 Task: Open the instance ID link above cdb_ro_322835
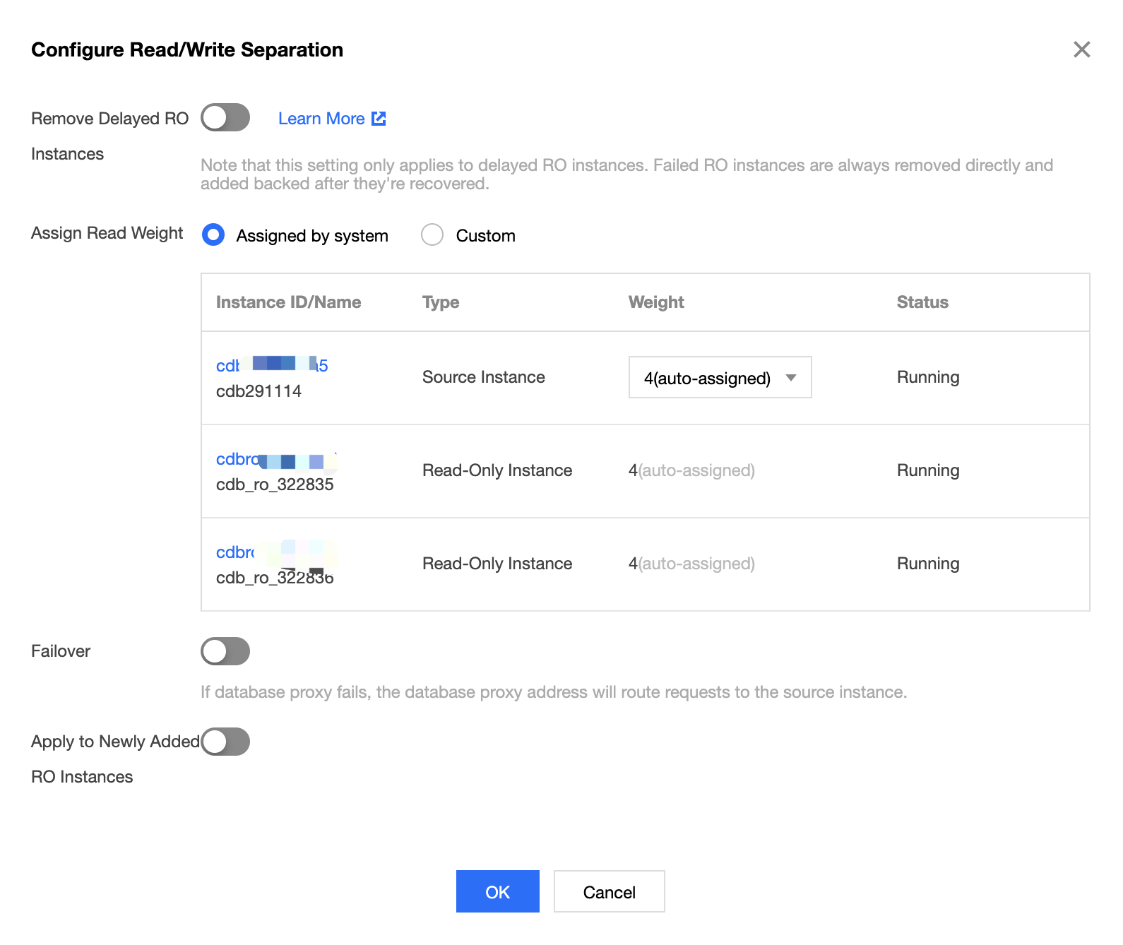point(275,460)
